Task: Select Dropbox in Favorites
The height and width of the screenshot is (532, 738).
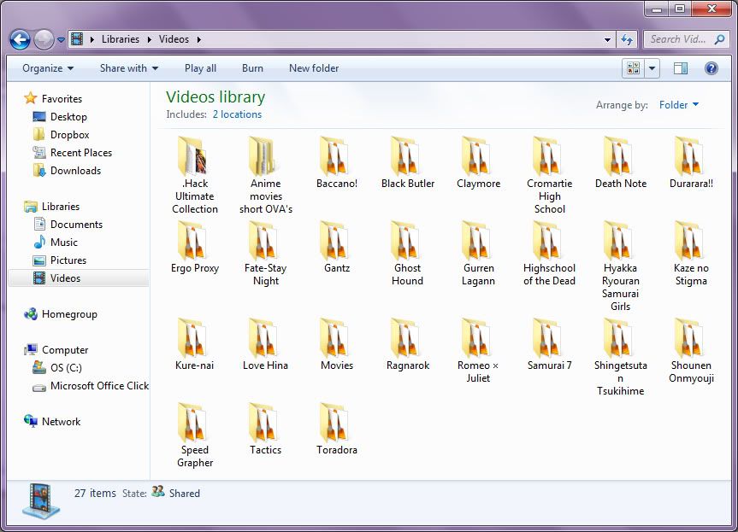Action: (x=62, y=135)
